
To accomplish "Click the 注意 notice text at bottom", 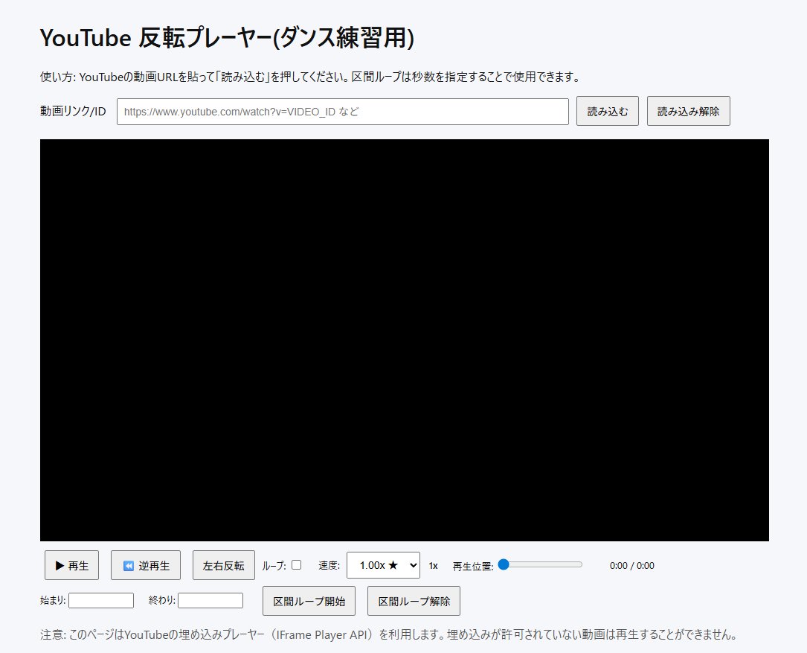I will pos(388,634).
